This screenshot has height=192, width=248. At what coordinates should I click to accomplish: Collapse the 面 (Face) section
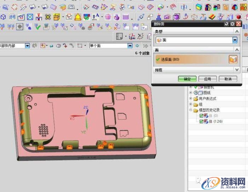[x=237, y=50]
